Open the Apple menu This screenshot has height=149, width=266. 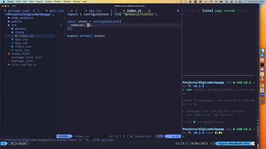coord(4,2)
